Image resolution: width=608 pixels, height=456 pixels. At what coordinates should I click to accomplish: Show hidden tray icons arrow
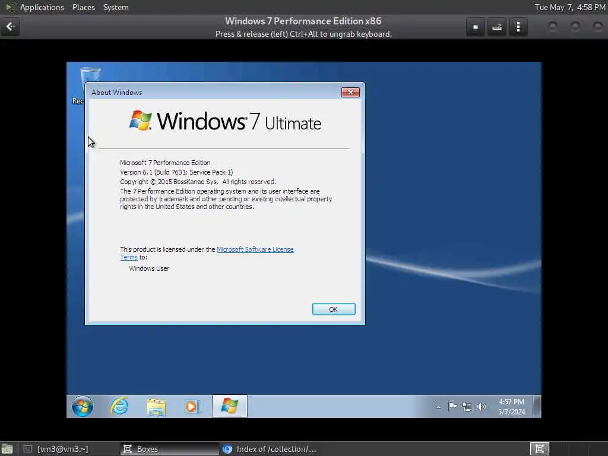(439, 407)
